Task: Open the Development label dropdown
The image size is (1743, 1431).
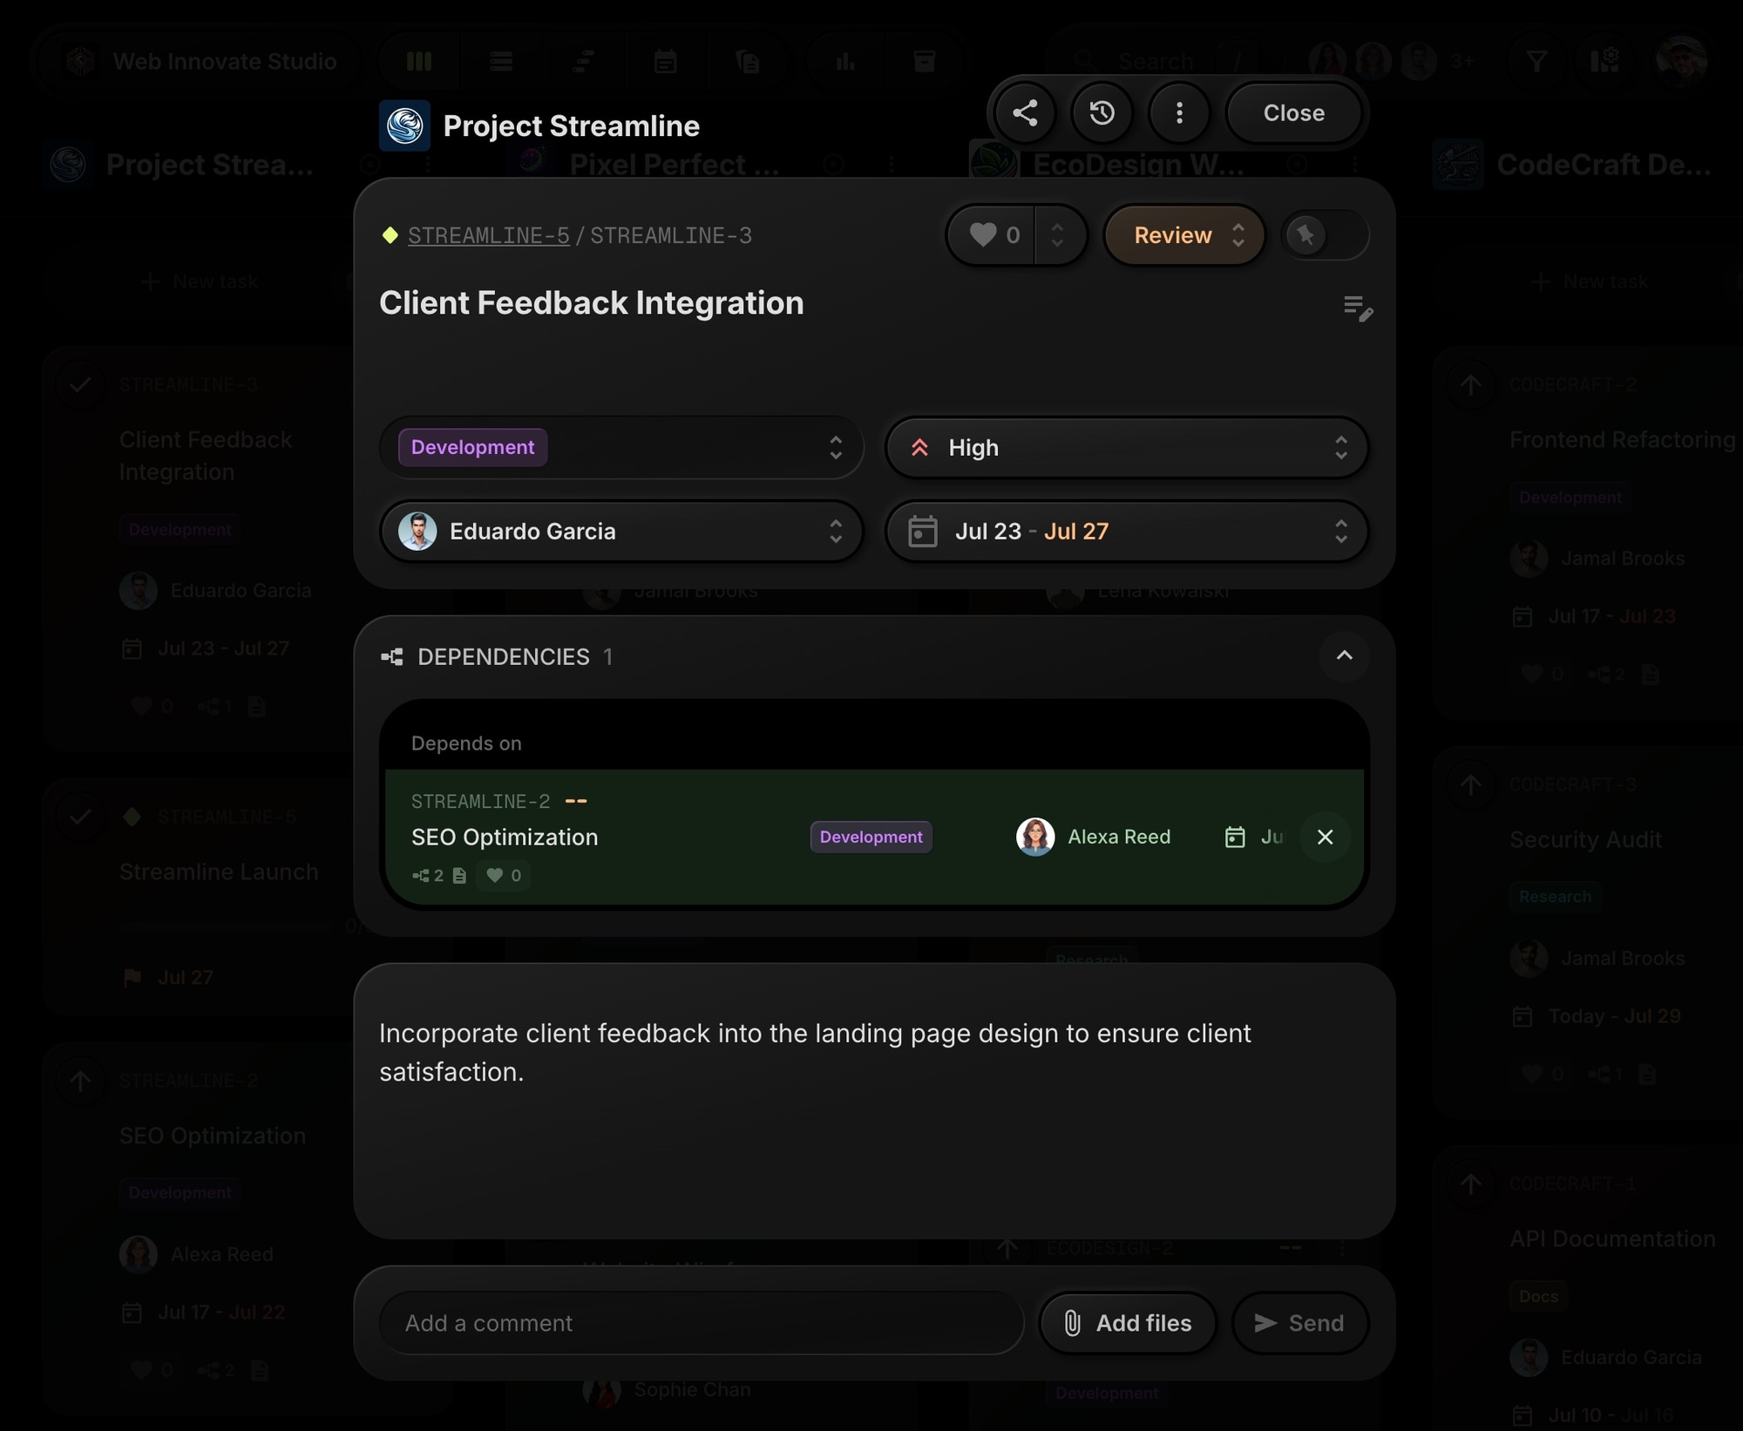Action: click(x=621, y=447)
